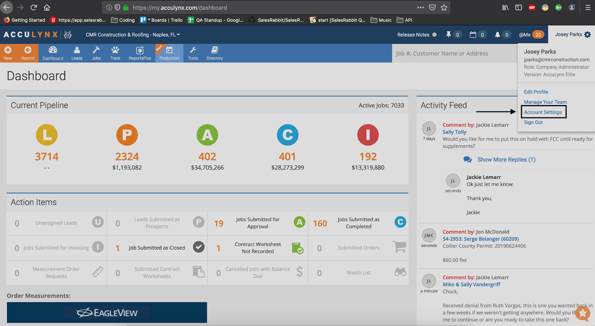595x326 pixels.
Task: Click the browser address bar URL
Action: 180,7
